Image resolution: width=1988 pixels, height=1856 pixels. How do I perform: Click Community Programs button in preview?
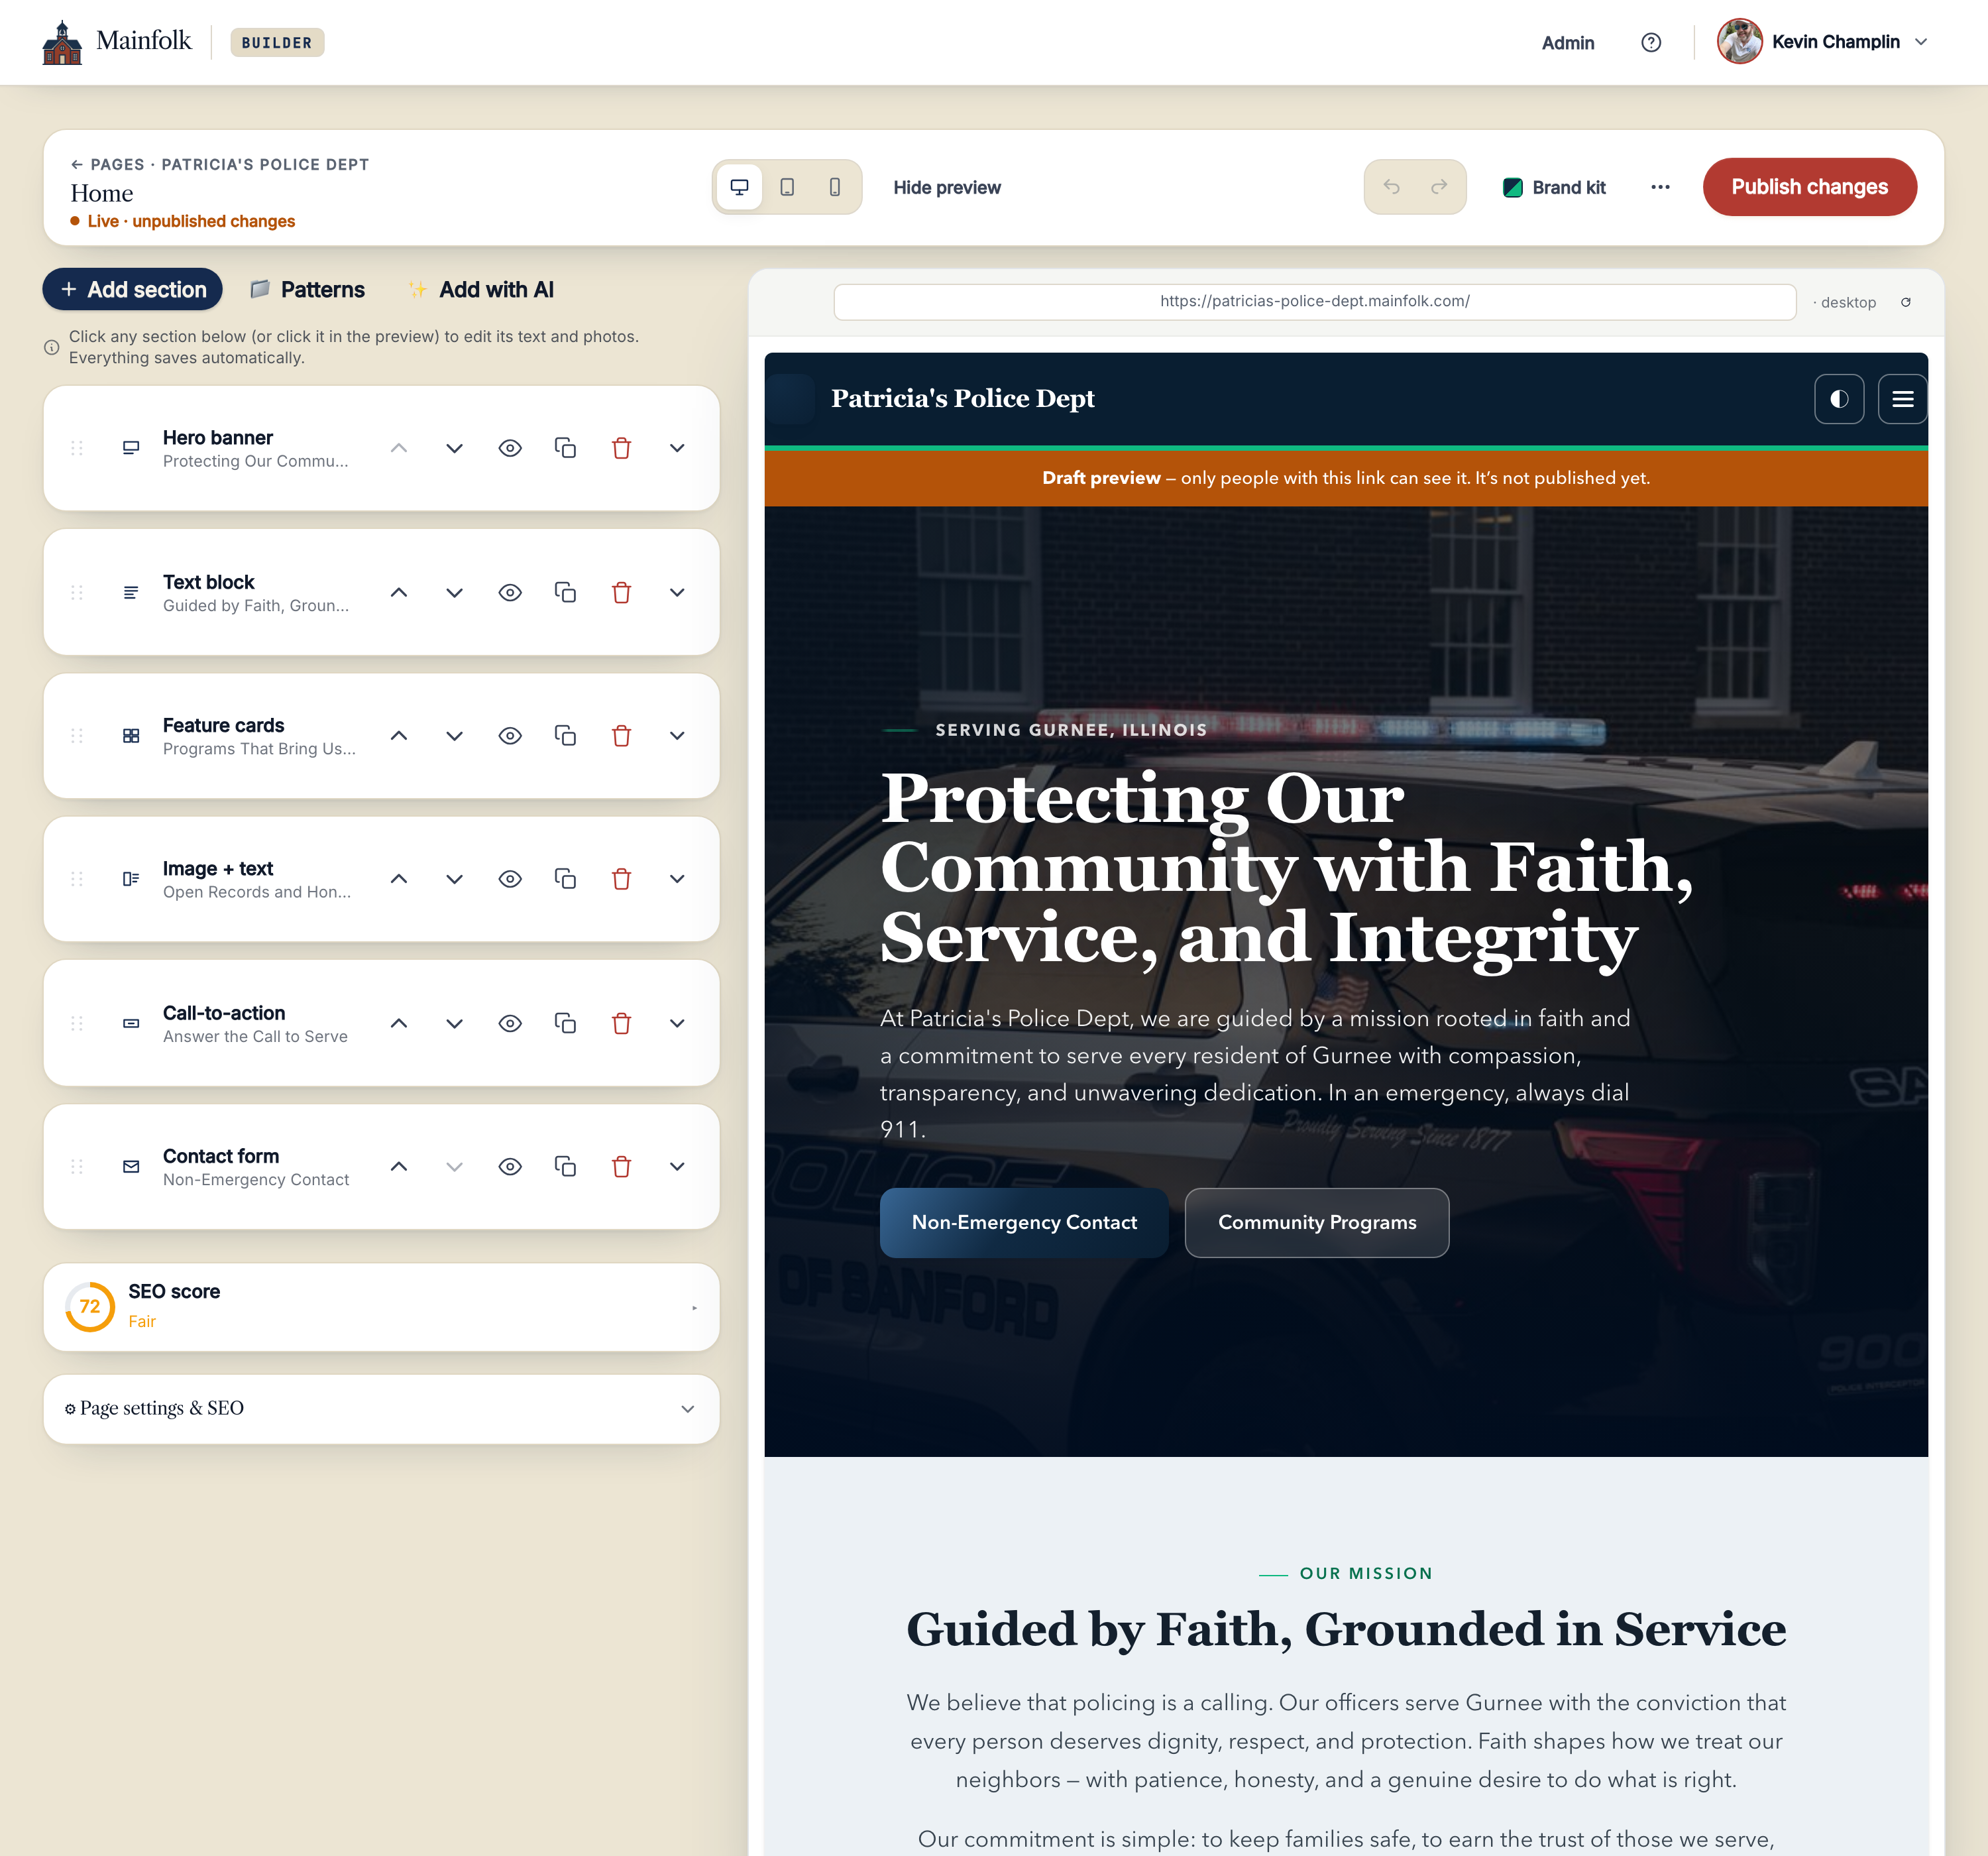pos(1316,1223)
